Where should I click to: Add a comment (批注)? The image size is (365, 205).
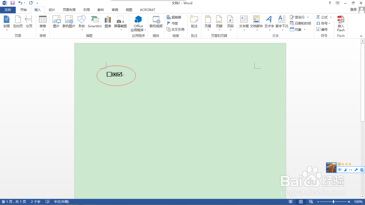[194, 22]
